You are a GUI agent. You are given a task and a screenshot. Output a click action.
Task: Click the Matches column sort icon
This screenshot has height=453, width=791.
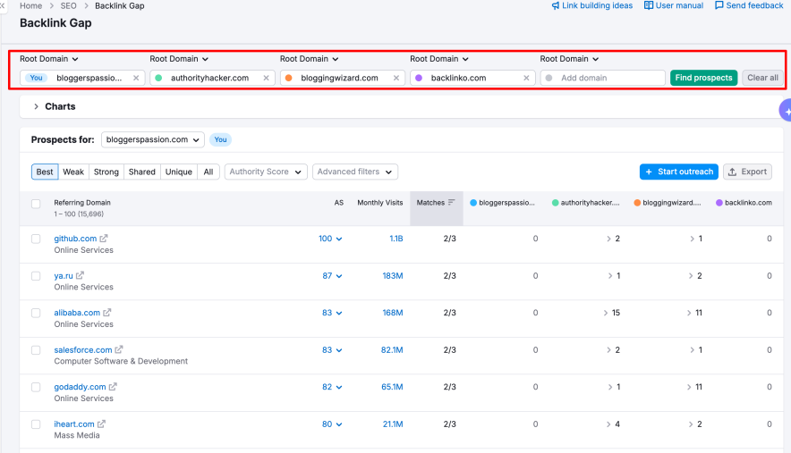(452, 203)
